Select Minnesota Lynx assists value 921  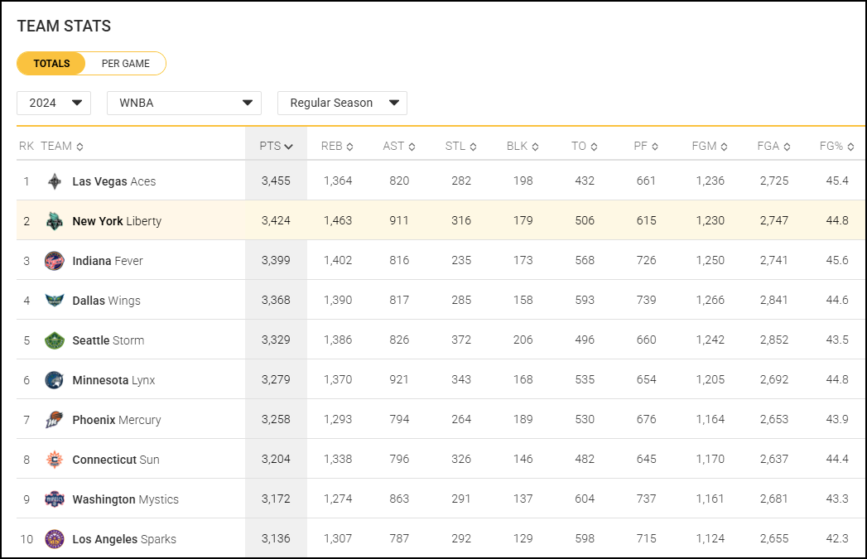399,379
